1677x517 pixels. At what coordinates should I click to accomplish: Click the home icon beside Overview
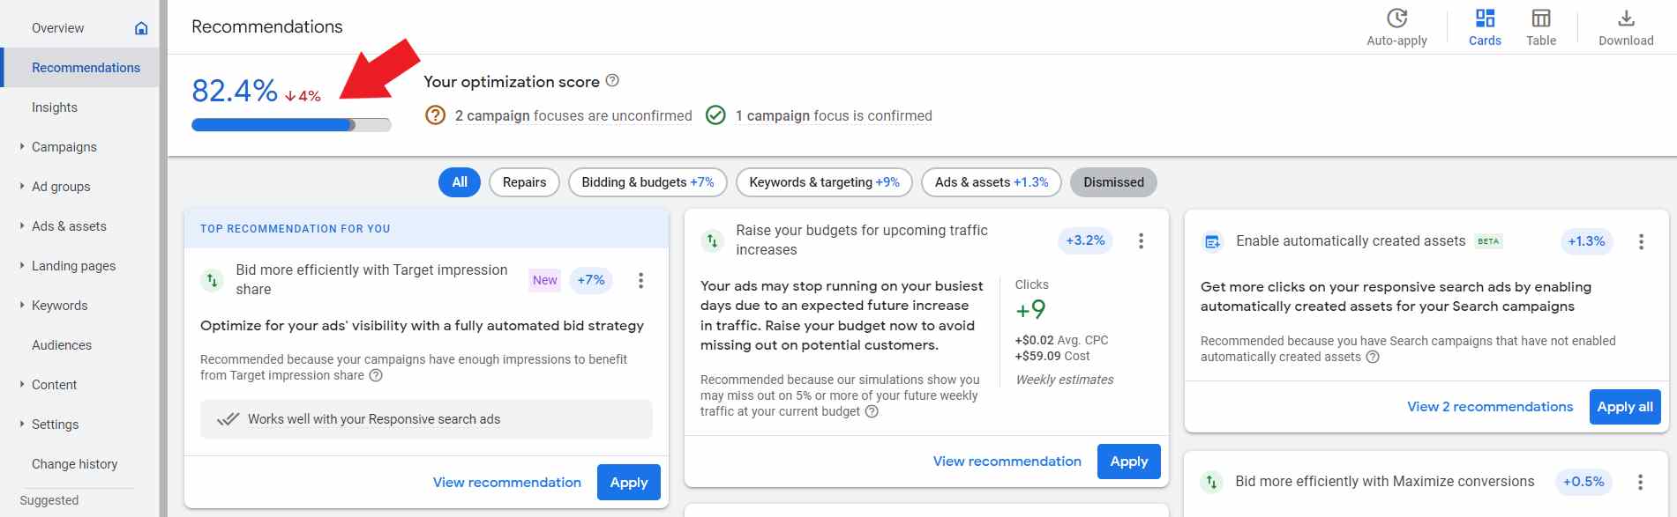[x=141, y=28]
